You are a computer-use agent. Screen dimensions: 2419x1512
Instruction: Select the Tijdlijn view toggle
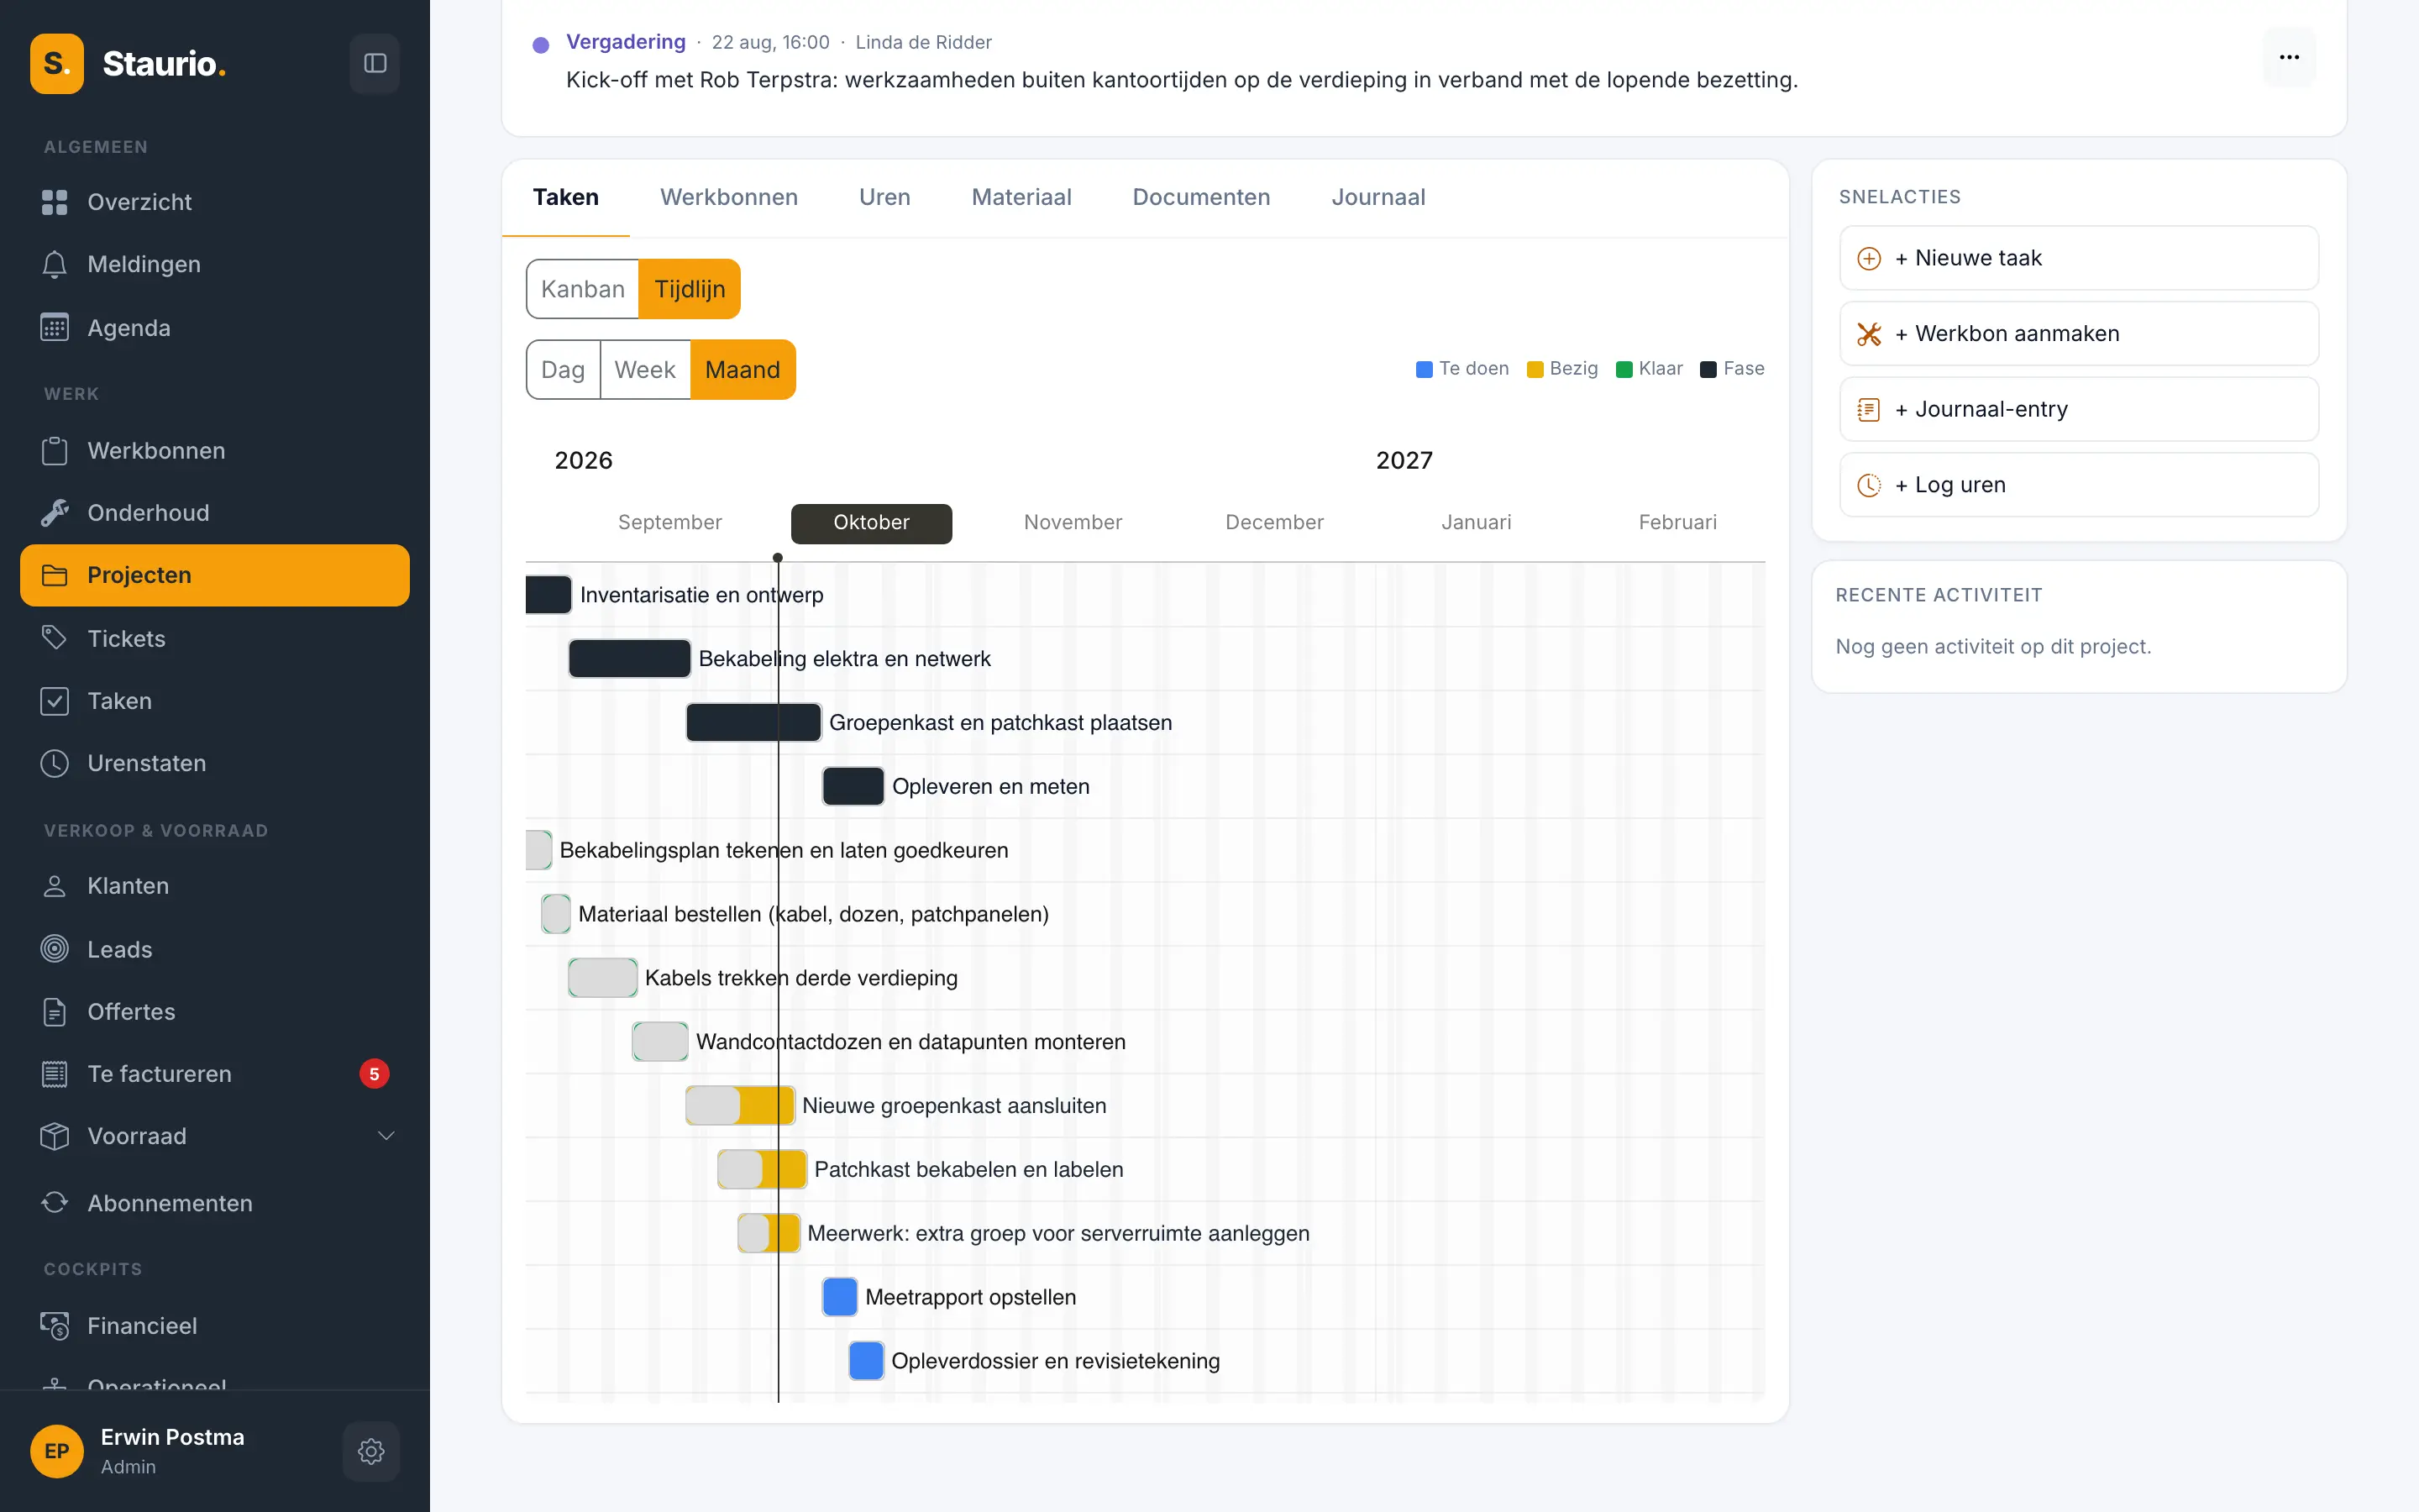click(x=690, y=289)
